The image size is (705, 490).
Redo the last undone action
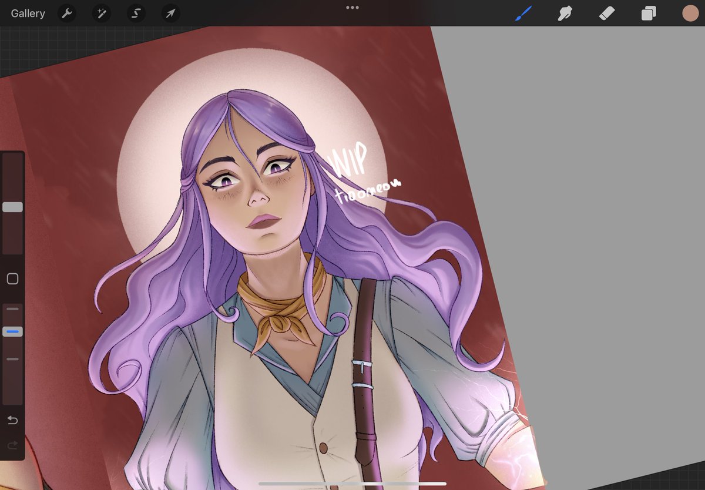coord(12,446)
